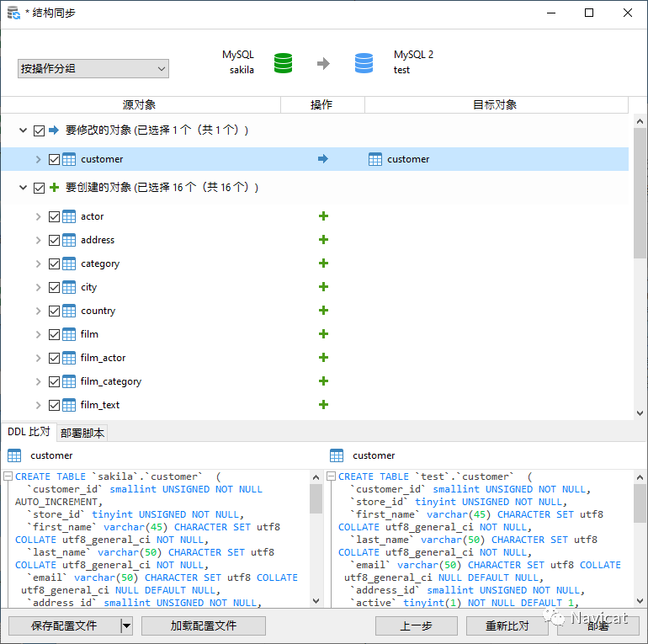
Task: Click the object list scroll-down arrow
Action: click(x=640, y=413)
